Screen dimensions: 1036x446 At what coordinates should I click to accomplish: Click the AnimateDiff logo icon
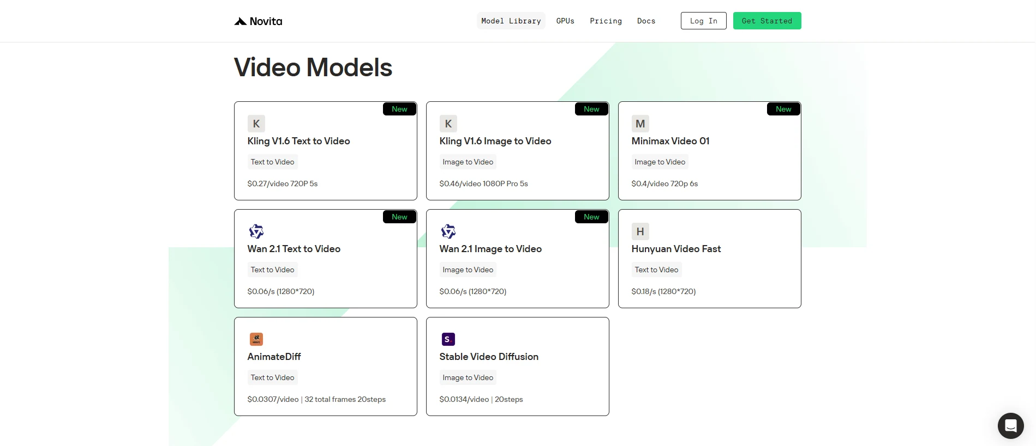pyautogui.click(x=256, y=339)
